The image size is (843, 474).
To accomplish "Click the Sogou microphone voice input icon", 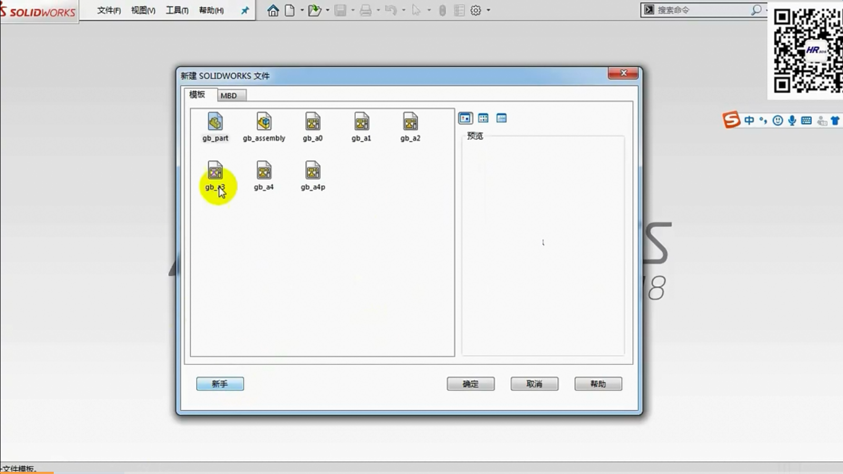I will pyautogui.click(x=792, y=121).
